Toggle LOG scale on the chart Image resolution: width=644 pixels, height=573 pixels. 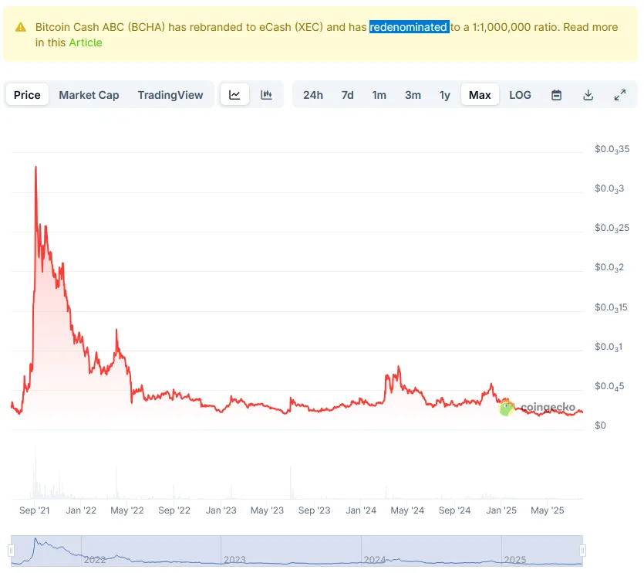pyautogui.click(x=520, y=95)
